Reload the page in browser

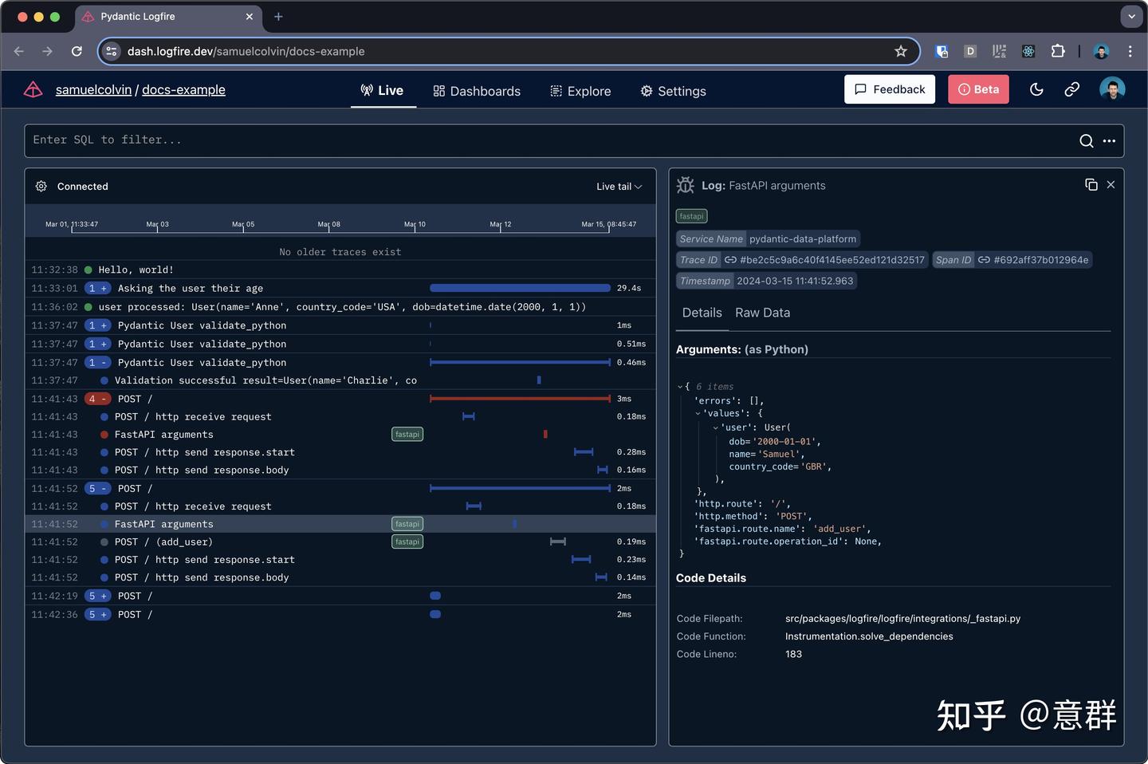(x=77, y=51)
